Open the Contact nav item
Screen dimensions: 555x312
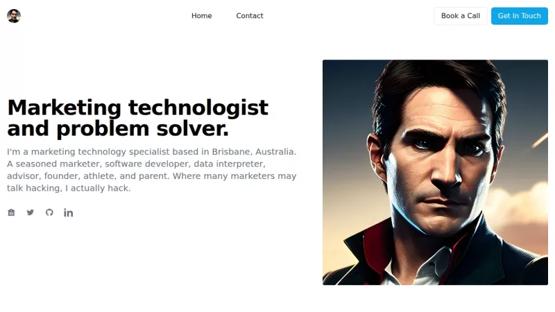[x=250, y=16]
